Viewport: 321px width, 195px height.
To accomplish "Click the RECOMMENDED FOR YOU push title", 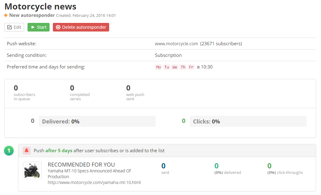I will pos(81,165).
